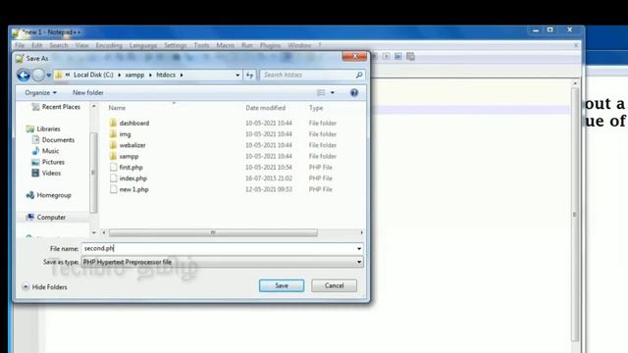The width and height of the screenshot is (628, 353).
Task: Click the magnifier icon in search box
Action: point(359,75)
